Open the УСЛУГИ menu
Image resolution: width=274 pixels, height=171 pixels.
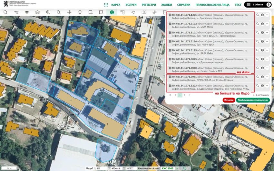pos(131,5)
